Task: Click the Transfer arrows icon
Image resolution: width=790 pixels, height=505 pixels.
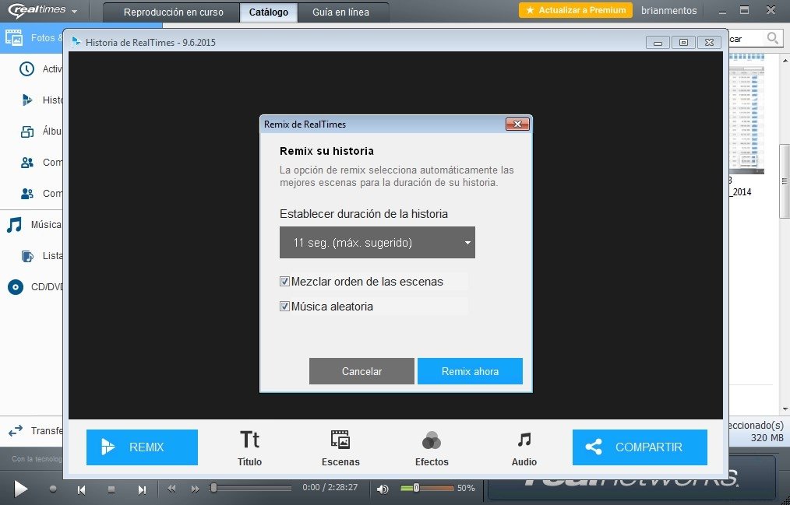Action: coord(16,430)
